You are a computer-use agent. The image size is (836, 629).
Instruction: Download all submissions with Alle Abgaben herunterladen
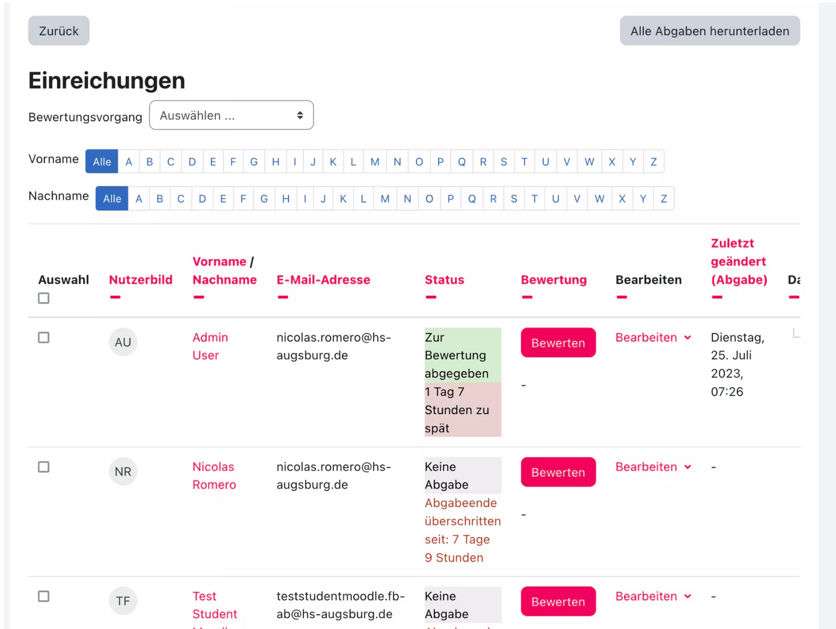pos(709,31)
